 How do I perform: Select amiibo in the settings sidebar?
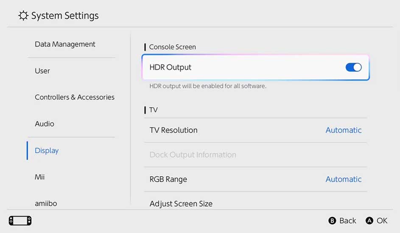46,203
